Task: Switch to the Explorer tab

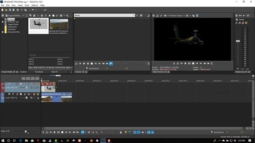Action: (24, 72)
